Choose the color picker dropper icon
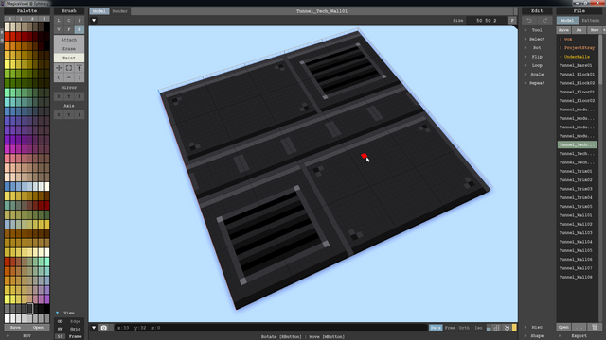Screen dimensions: 606x340 [80, 68]
